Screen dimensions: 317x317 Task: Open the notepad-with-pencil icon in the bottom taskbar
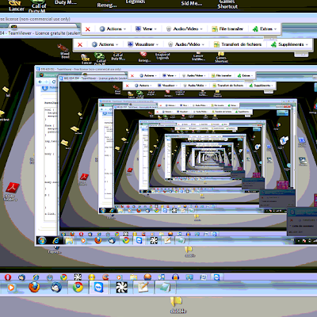click(x=143, y=287)
